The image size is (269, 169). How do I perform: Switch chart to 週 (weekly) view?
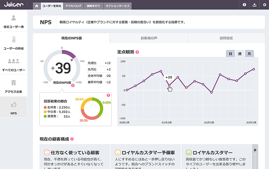(240, 54)
